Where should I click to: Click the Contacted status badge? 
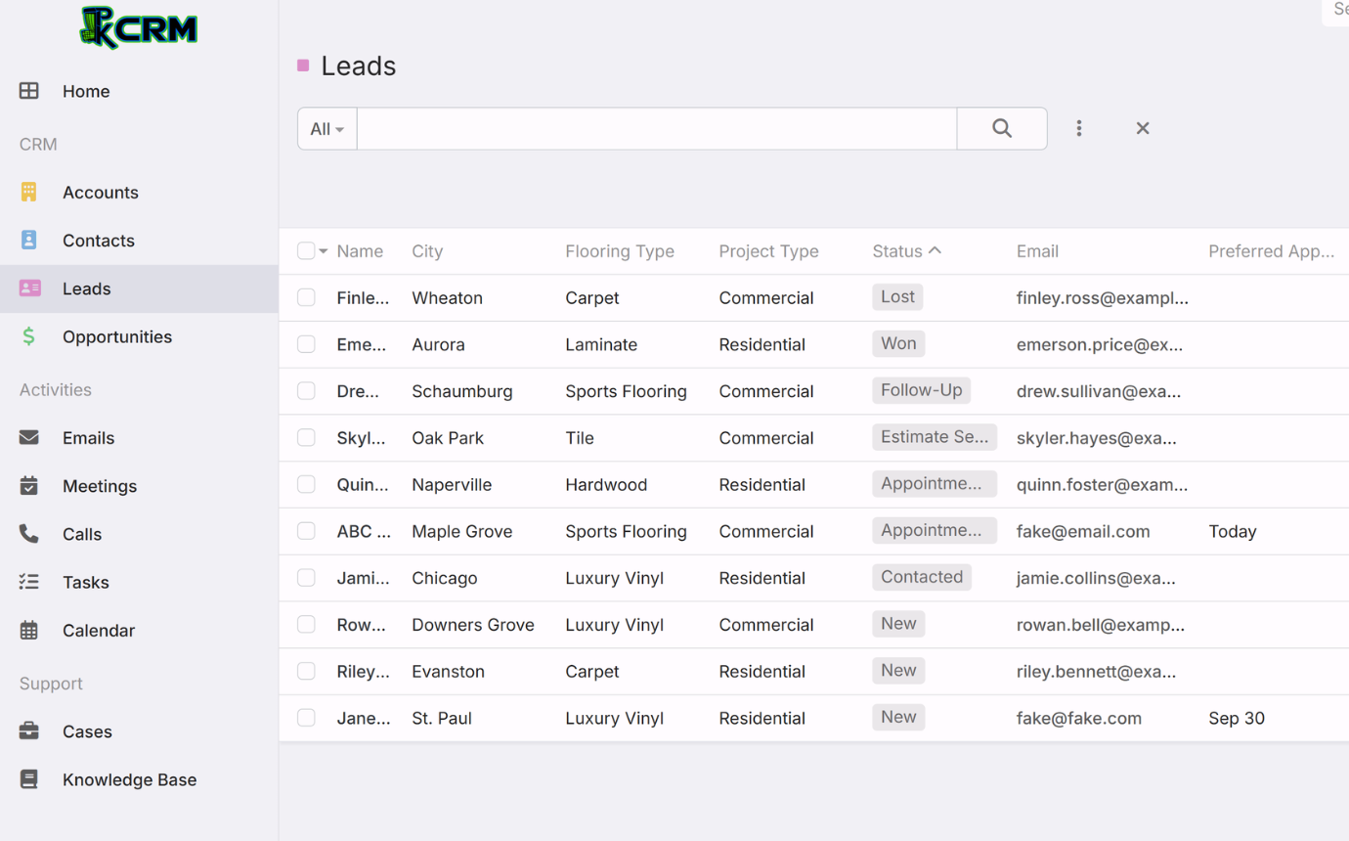922,577
